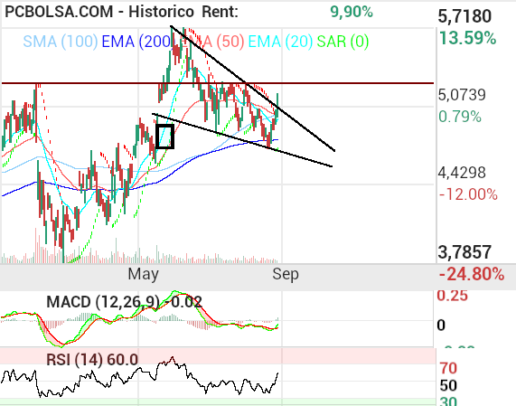Click the 9,90% Rent value
The image size is (516, 406).
352,12
